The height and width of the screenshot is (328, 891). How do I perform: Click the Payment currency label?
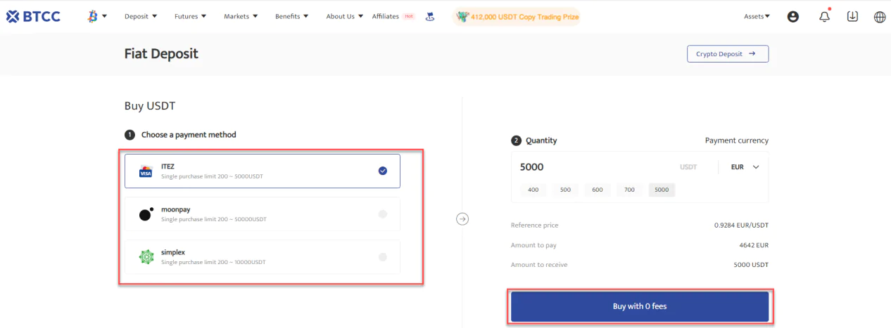[737, 140]
